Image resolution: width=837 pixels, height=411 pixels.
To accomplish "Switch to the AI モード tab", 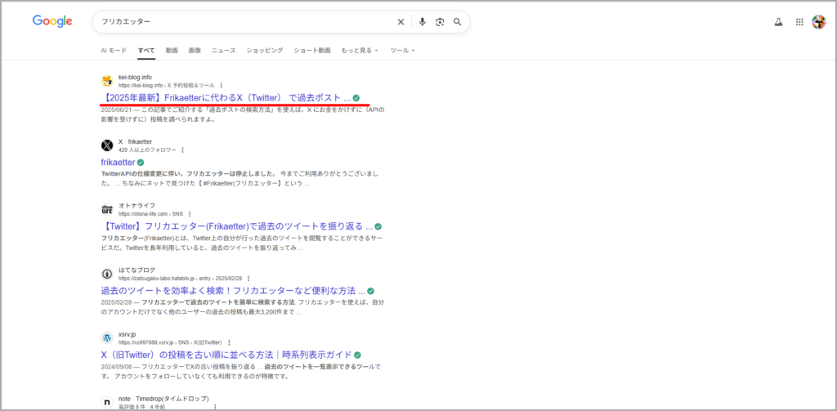I will (x=114, y=51).
